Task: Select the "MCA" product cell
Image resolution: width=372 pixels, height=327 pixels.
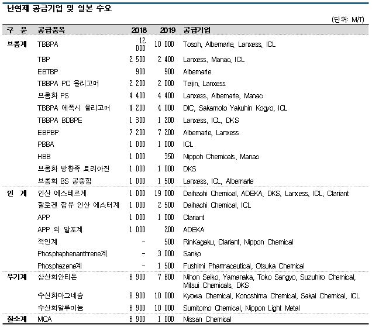Action: pyautogui.click(x=44, y=319)
